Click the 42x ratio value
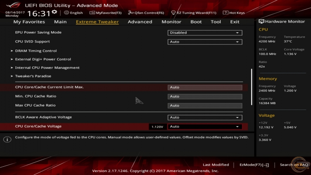This screenshot has height=175, width=311. [262, 66]
